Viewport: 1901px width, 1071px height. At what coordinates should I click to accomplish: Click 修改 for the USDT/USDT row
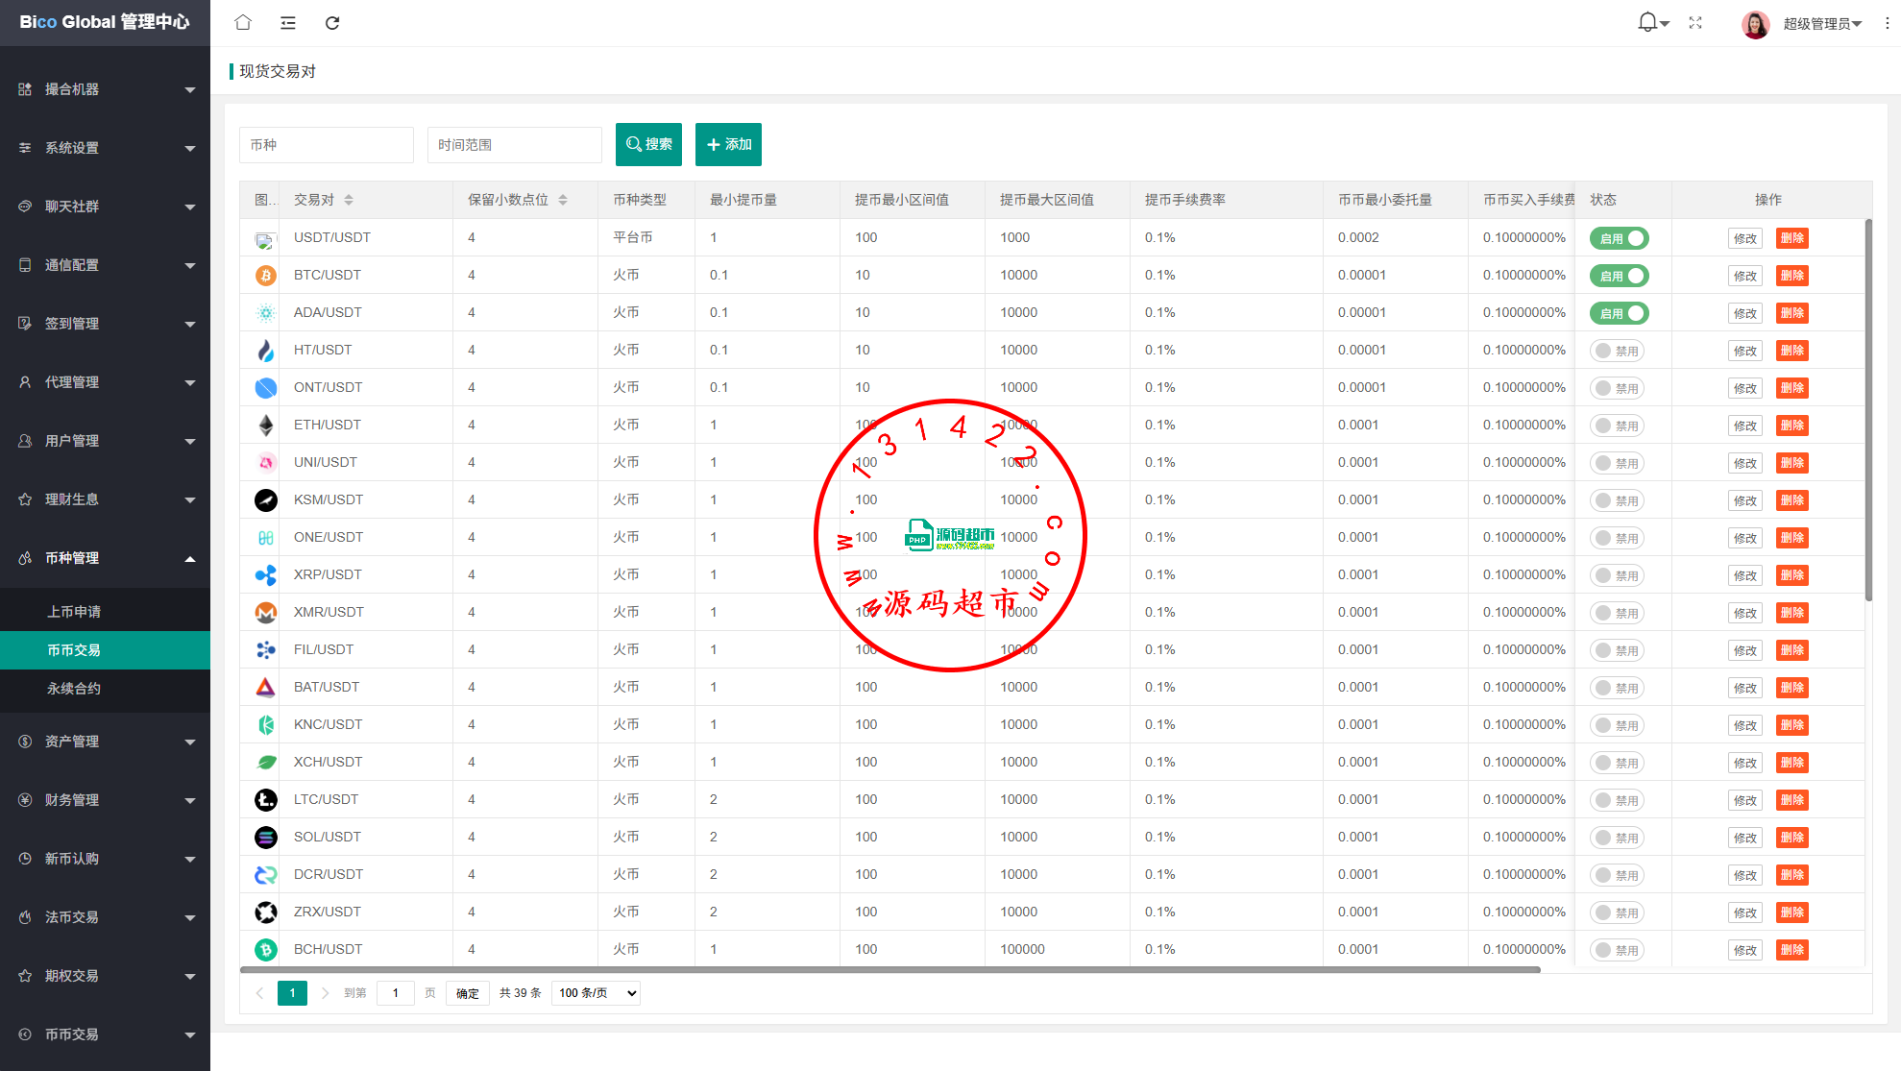click(x=1745, y=238)
